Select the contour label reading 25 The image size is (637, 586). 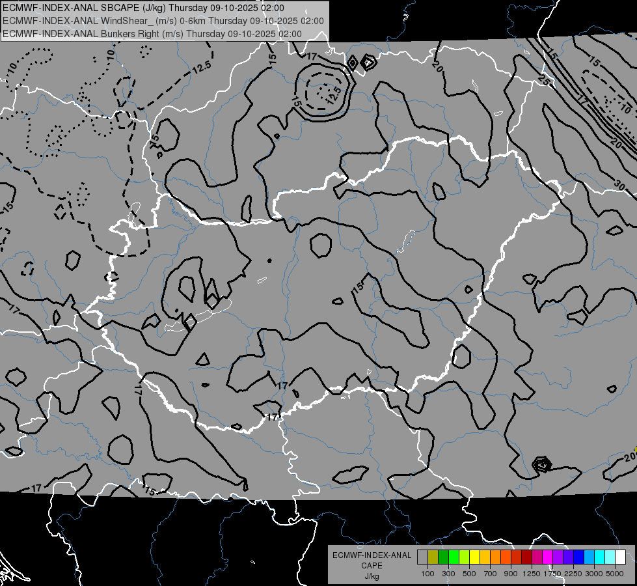click(543, 80)
